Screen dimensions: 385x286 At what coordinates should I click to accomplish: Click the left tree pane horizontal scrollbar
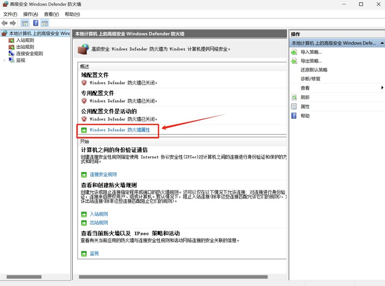pyautogui.click(x=24, y=277)
